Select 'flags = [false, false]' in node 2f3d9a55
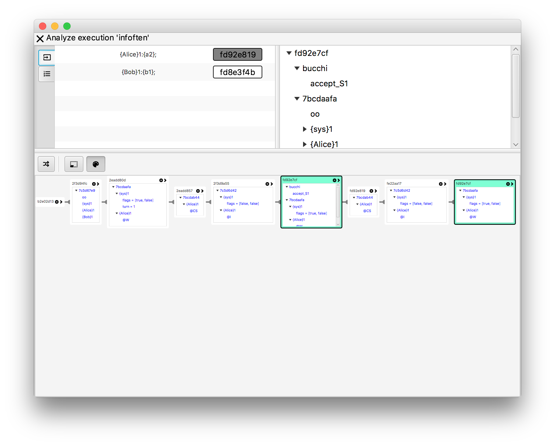The width and height of the screenshot is (555, 446). click(x=243, y=204)
